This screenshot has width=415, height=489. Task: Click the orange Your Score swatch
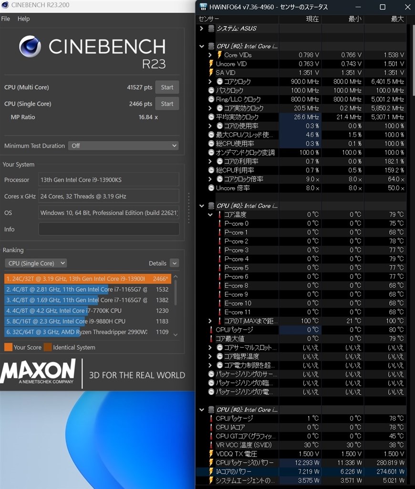click(9, 347)
